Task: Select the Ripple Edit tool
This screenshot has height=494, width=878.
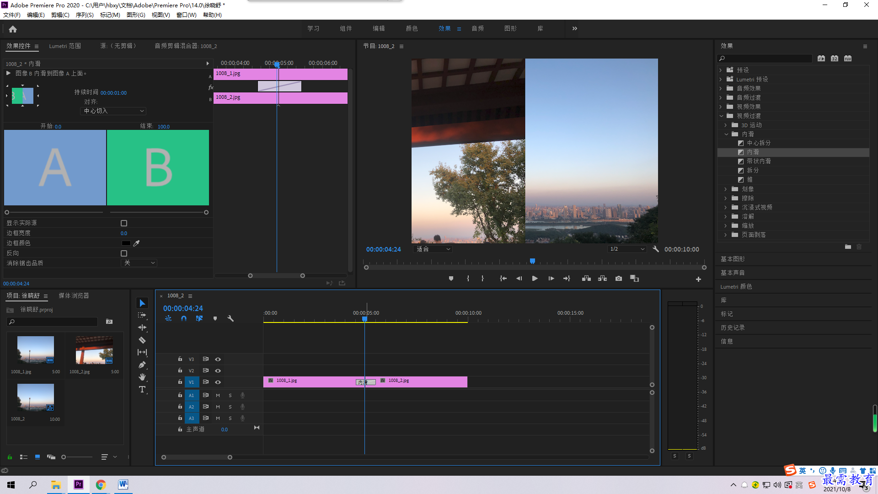Action: click(142, 328)
